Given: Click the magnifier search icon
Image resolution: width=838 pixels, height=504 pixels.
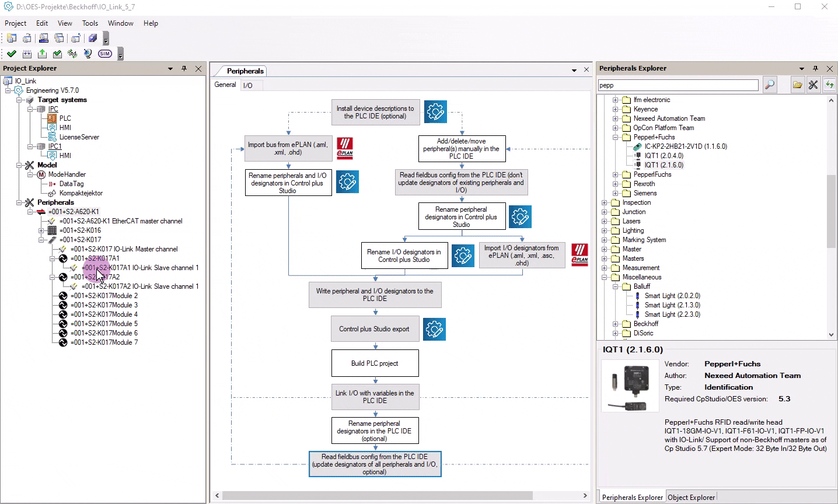Looking at the screenshot, I should pyautogui.click(x=770, y=85).
